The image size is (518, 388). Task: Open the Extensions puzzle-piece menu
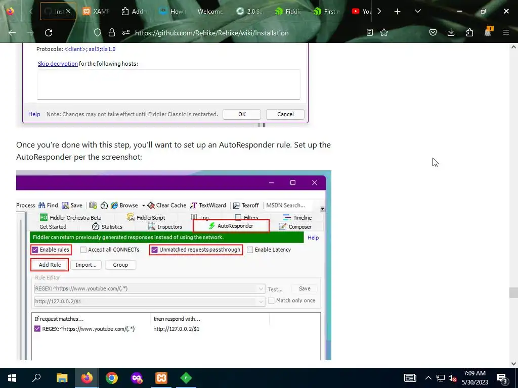[469, 32]
